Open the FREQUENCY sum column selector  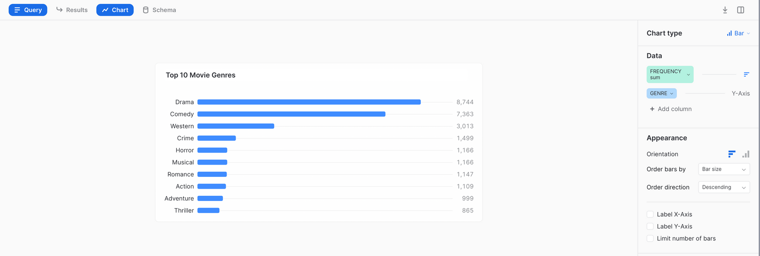(670, 74)
